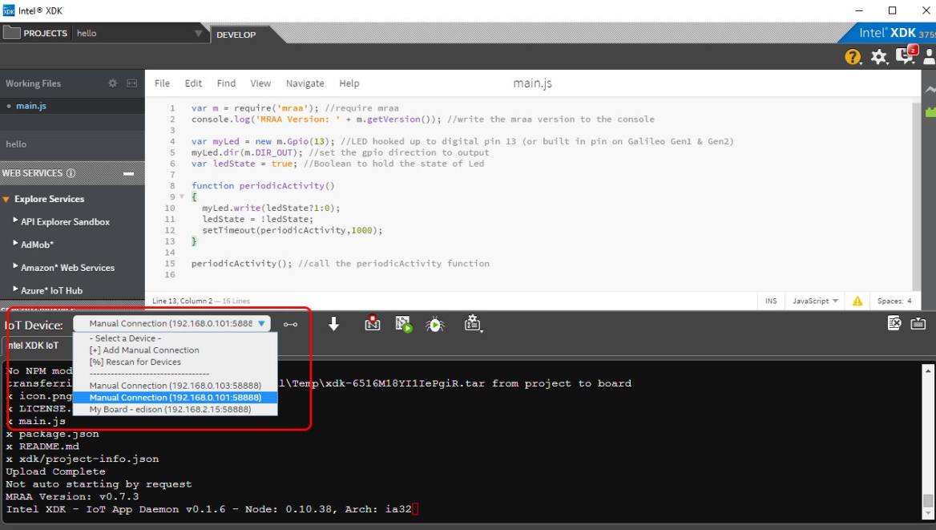Click the download arrow upload icon
The image size is (936, 530).
[333, 324]
